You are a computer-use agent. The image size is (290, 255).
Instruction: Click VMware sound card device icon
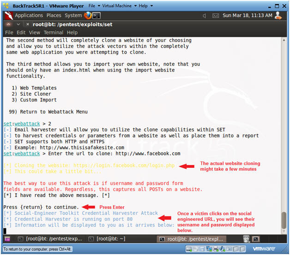click(x=222, y=249)
